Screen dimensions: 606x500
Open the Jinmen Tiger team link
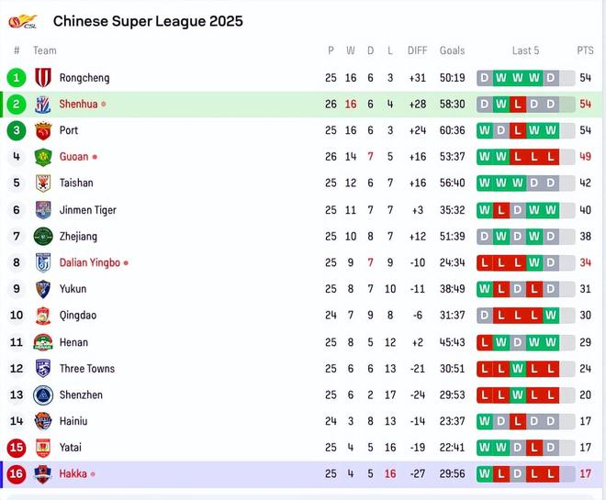[88, 210]
